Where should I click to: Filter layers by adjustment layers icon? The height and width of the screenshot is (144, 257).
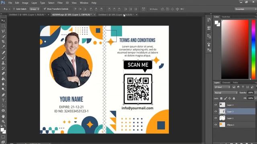point(239,87)
